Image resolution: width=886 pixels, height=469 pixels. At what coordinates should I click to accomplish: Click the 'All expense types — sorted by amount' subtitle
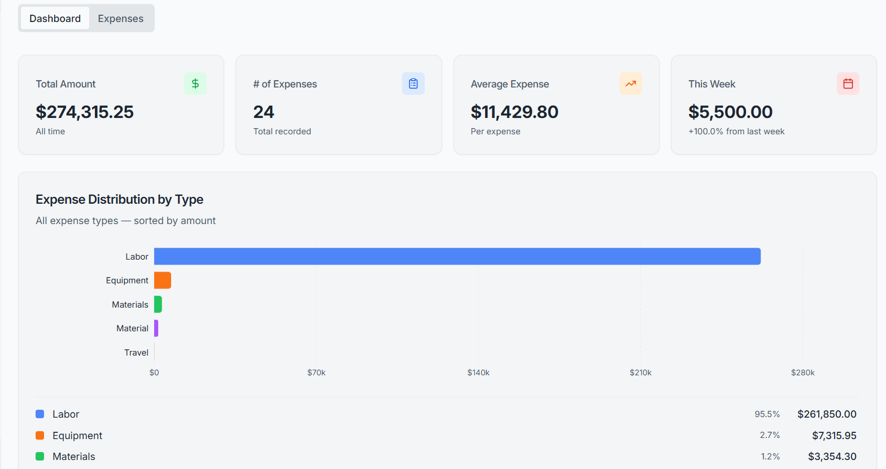125,221
